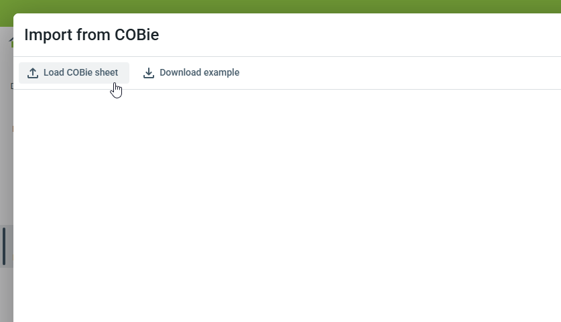Click the green application header bar
561x322 pixels.
click(x=280, y=6)
